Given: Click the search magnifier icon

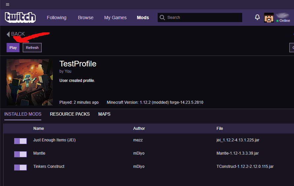Looking at the screenshot, I should pyautogui.click(x=162, y=18).
